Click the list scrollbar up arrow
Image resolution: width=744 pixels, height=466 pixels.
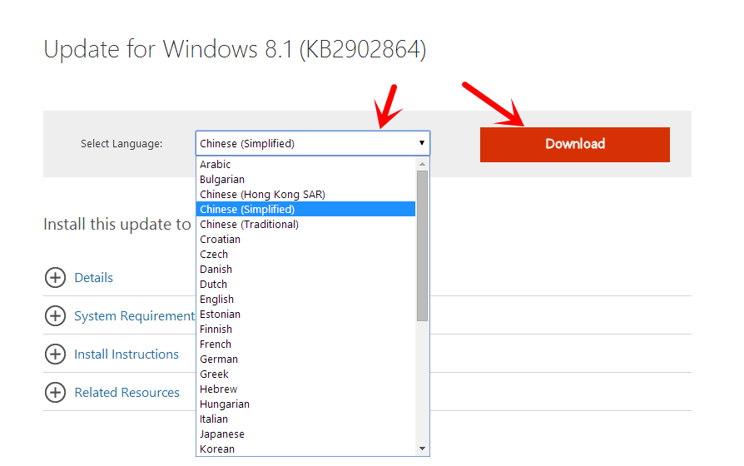(422, 164)
